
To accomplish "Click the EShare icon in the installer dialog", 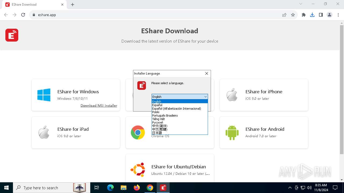I will tap(142, 86).
